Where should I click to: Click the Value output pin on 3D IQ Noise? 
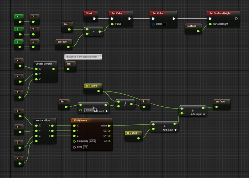pyautogui.click(x=109, y=126)
